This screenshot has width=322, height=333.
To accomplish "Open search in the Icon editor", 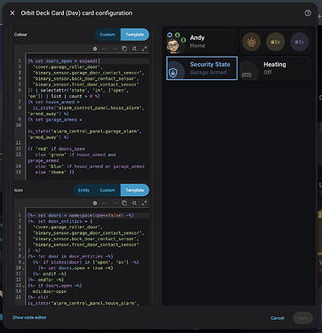I will coord(134,203).
